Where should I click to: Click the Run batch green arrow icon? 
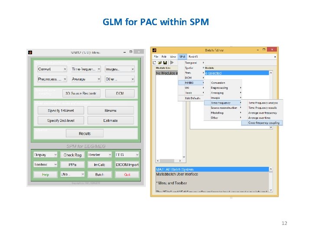(x=172, y=62)
